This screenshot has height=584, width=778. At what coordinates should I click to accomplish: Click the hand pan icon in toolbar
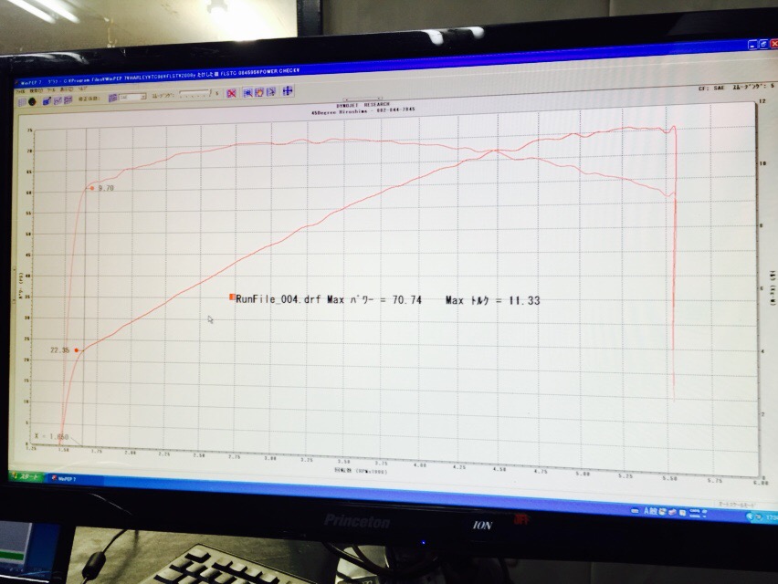pos(259,92)
